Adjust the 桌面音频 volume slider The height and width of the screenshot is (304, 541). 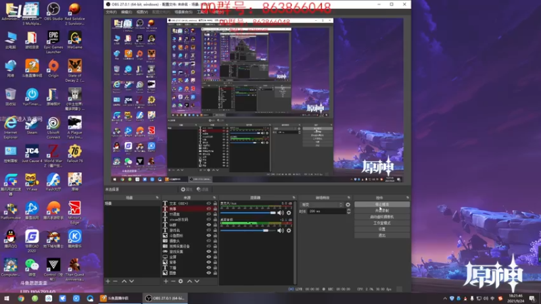pos(248,230)
